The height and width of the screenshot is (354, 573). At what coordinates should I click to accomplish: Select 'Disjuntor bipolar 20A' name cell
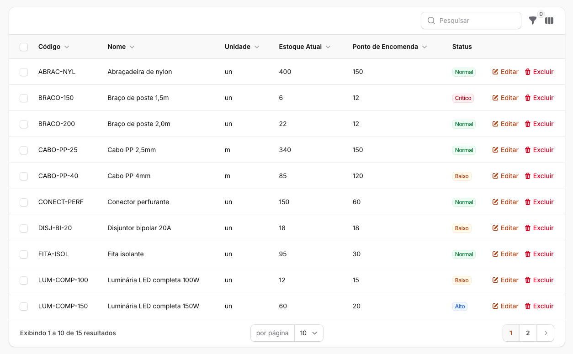pyautogui.click(x=139, y=228)
